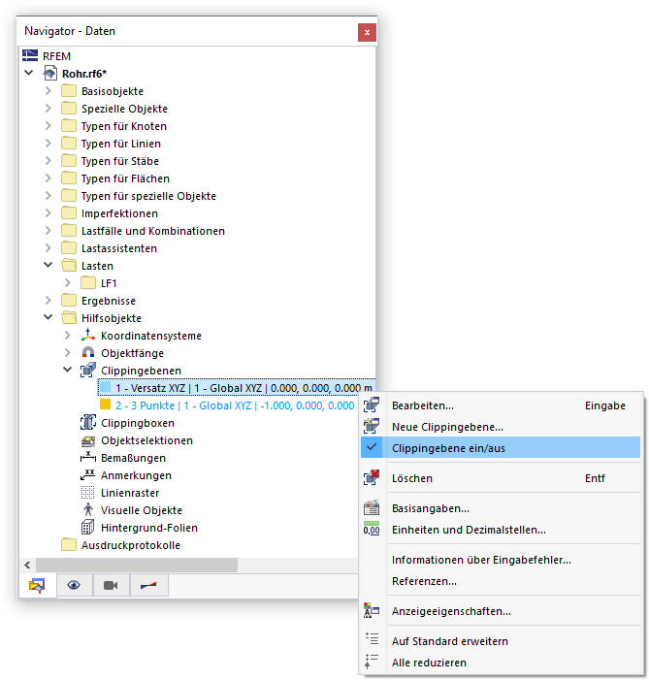
Task: Click the Ausdruckprotokolle folder icon
Action: tap(69, 544)
